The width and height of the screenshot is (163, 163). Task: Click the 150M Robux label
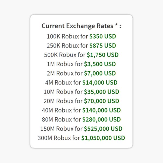[x=54, y=129]
